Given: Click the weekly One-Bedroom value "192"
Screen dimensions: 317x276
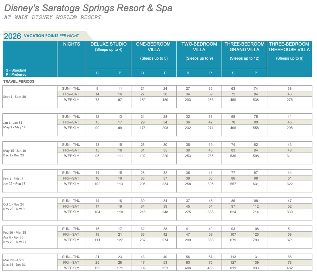Looking at the screenshot, I should point(143,156).
